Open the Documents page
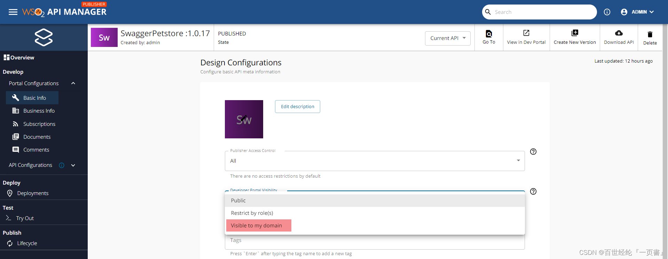The image size is (668, 259). 37,137
